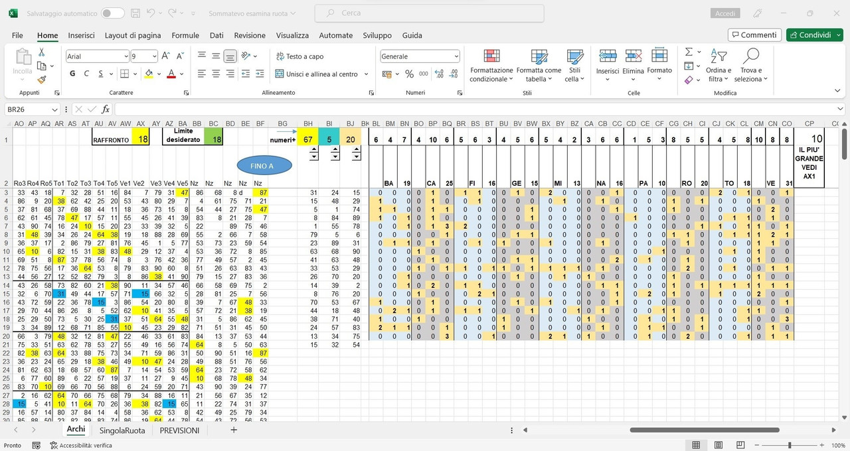Click the Undo arrow
Screen dimensions: 850x451
tap(151, 13)
